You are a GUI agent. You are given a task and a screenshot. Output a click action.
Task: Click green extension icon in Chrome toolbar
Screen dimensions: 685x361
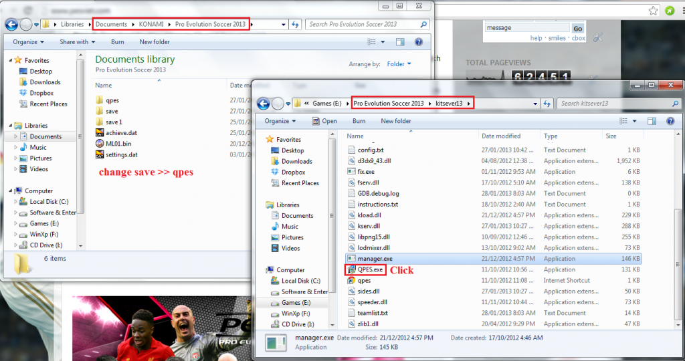coord(670,11)
